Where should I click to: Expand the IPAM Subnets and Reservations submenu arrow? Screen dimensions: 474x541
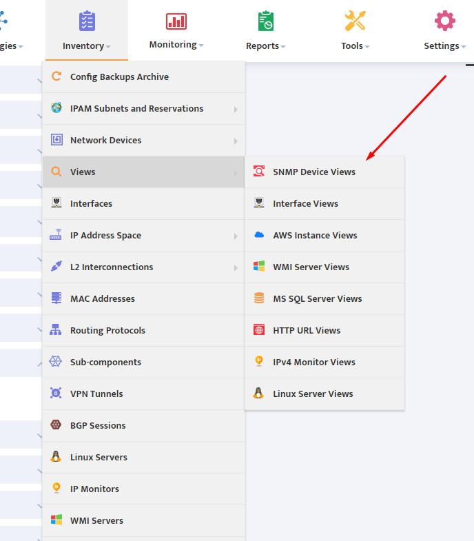coord(236,110)
